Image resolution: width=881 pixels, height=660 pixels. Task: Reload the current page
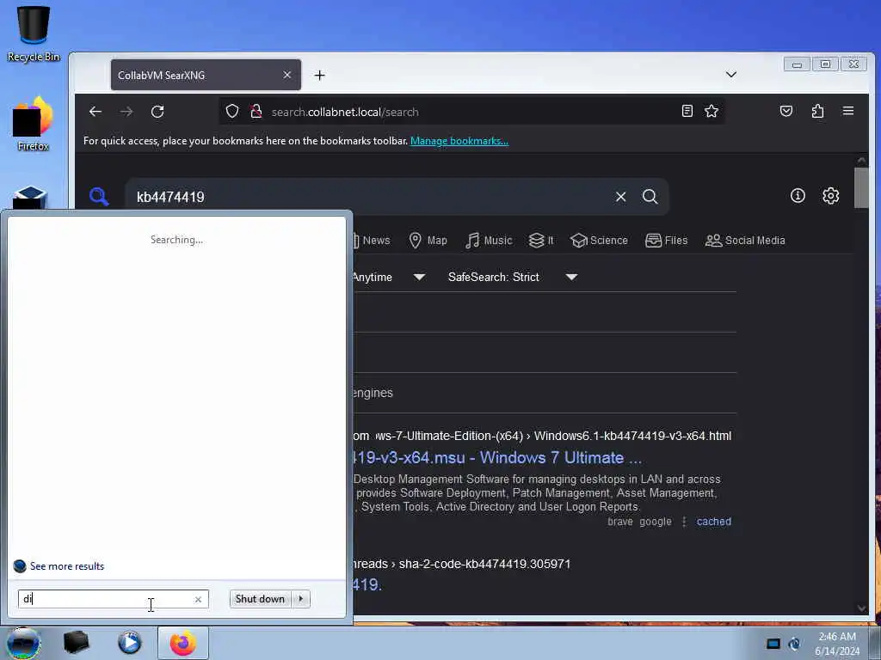[157, 112]
